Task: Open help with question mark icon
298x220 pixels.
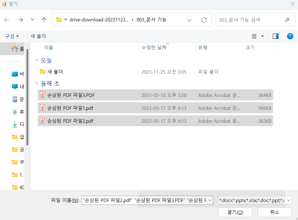Action: (290, 36)
